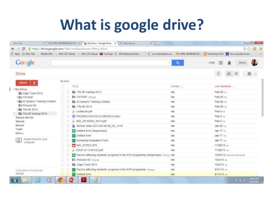Open the notifications bell icon
This screenshot has height=198, width=264.
[229, 63]
